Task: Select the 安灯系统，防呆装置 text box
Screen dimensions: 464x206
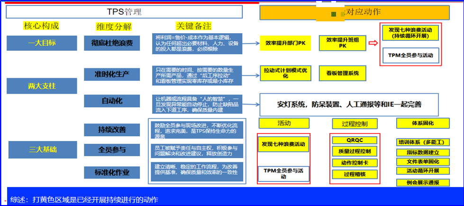Action: (x=349, y=104)
